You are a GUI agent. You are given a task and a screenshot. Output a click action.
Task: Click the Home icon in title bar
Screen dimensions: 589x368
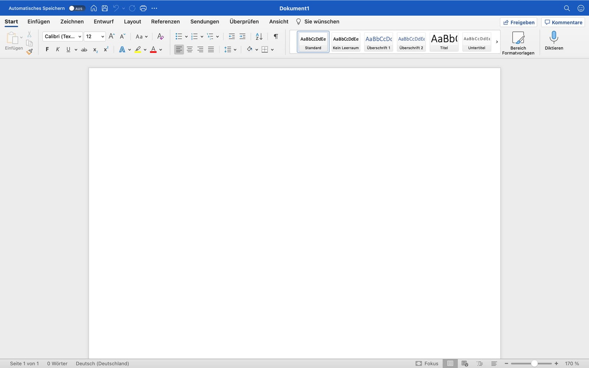(94, 8)
